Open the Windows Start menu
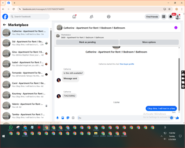This screenshot has width=185, height=148. pyautogui.click(x=3, y=136)
